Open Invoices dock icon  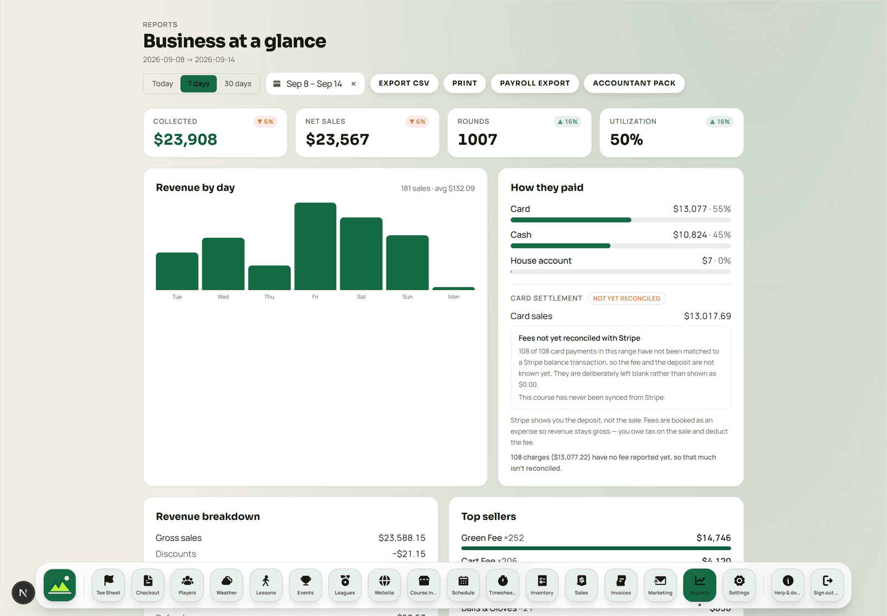click(620, 585)
